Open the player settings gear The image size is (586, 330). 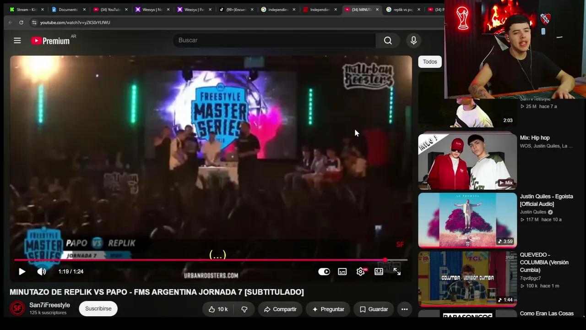[x=361, y=271]
